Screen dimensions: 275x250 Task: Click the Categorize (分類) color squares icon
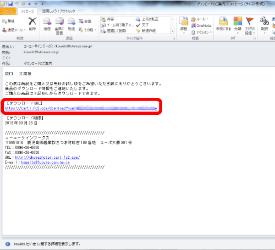[238, 21]
